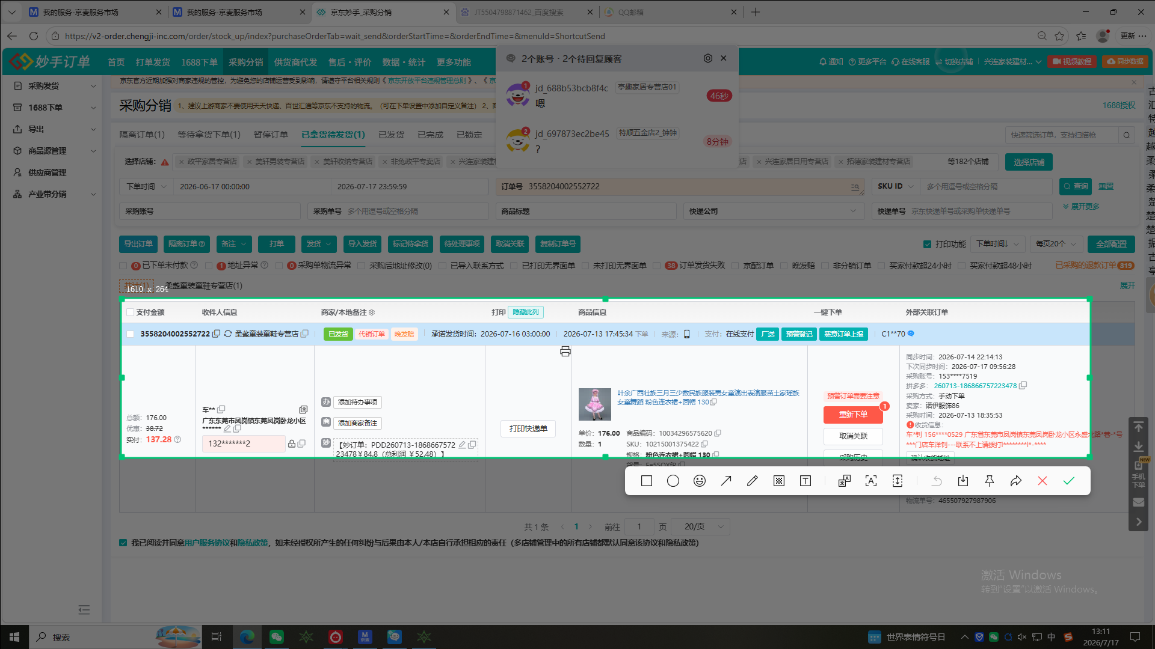Open the 快递公司 dropdown
Image resolution: width=1155 pixels, height=649 pixels.
(773, 211)
